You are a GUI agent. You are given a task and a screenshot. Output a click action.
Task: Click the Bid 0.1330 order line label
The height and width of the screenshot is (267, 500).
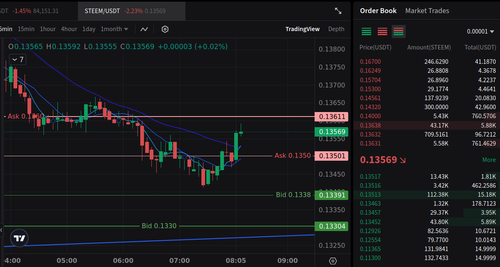[159, 226]
